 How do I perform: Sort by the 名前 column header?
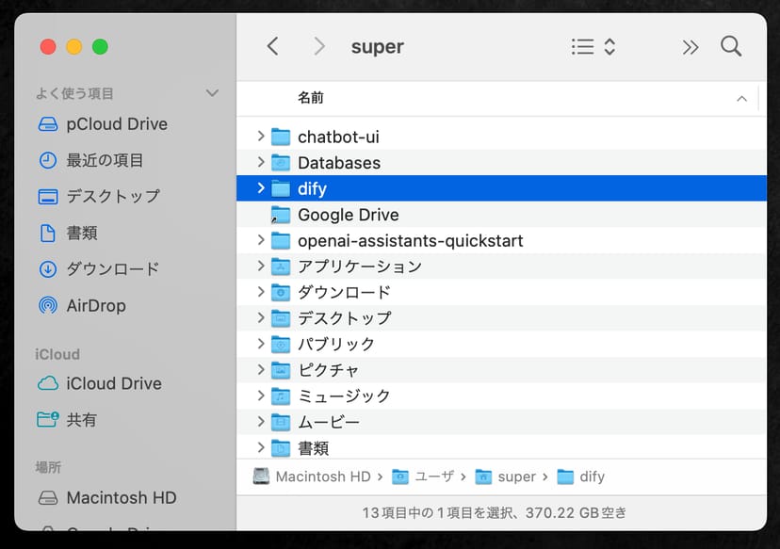(311, 98)
